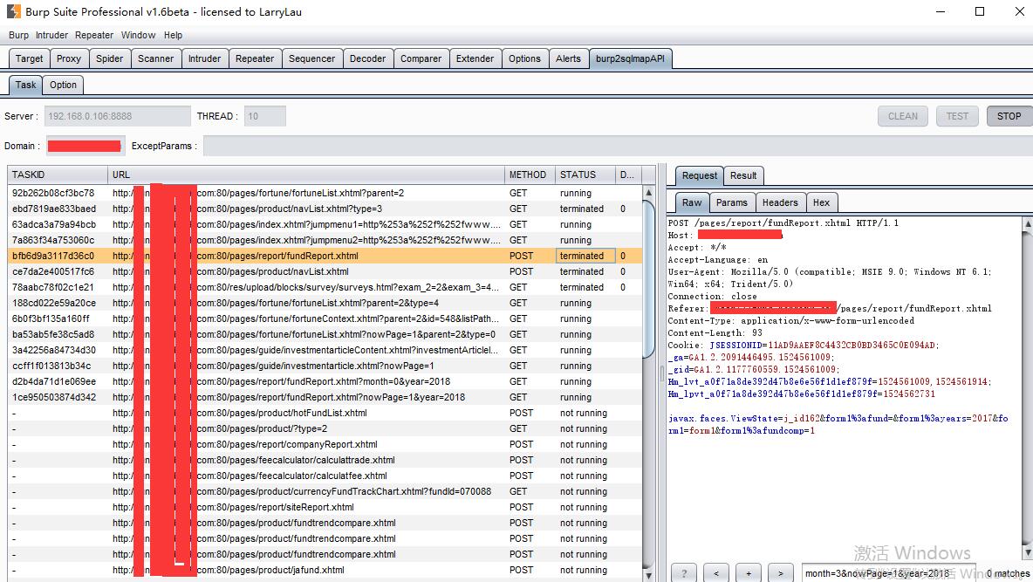Go to the Decoder tab
1033x582 pixels.
click(367, 58)
